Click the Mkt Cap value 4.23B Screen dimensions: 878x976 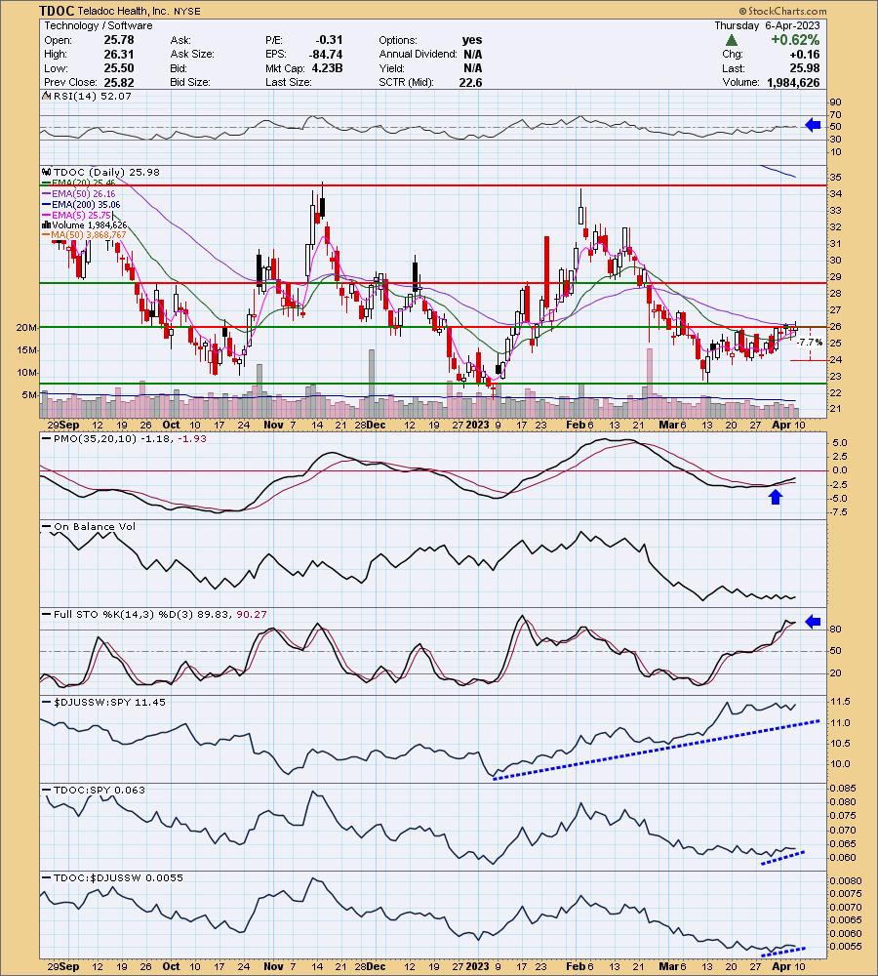(x=328, y=68)
